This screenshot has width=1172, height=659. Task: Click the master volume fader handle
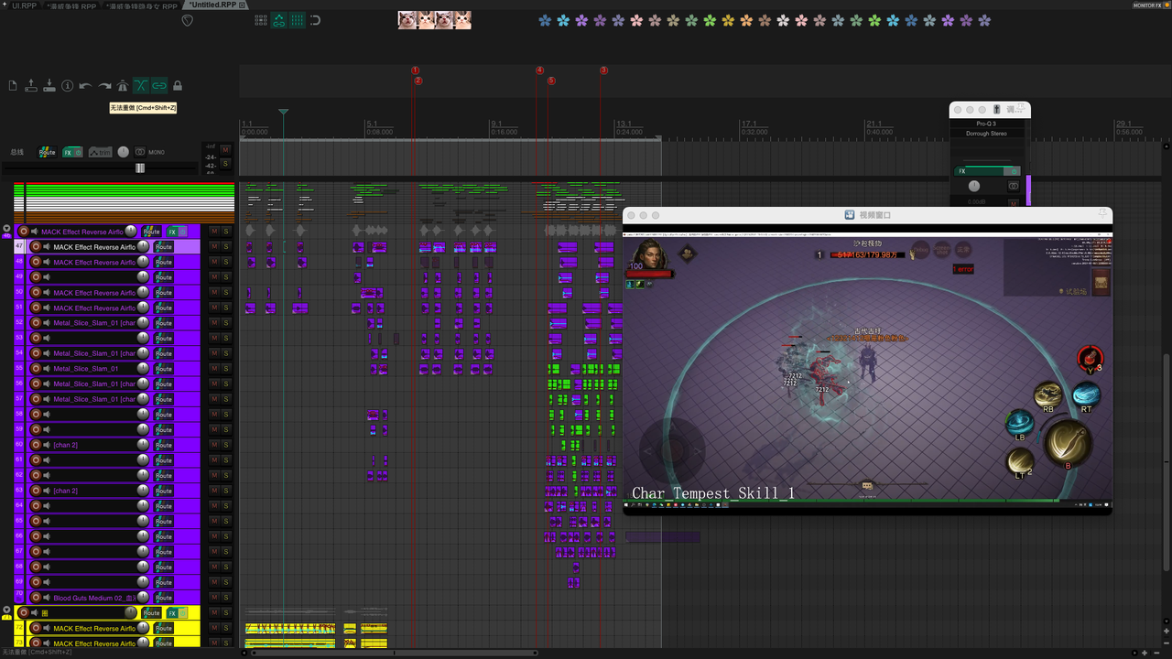point(140,168)
